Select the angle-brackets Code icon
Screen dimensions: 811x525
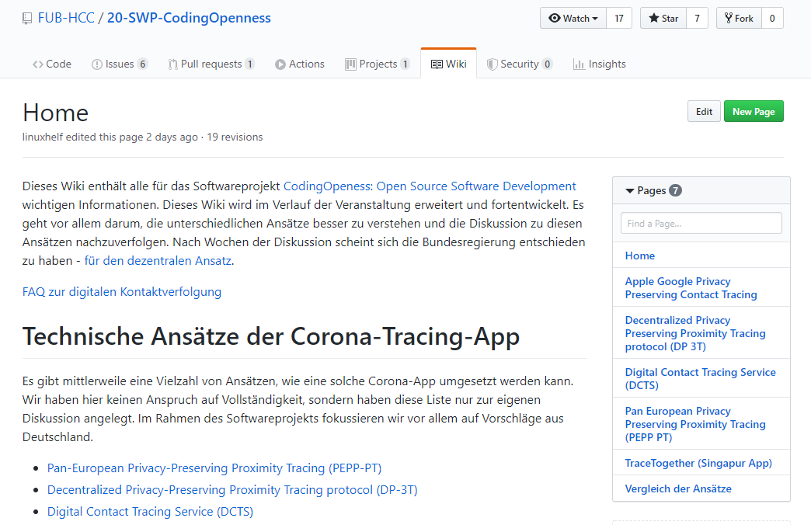pos(38,64)
